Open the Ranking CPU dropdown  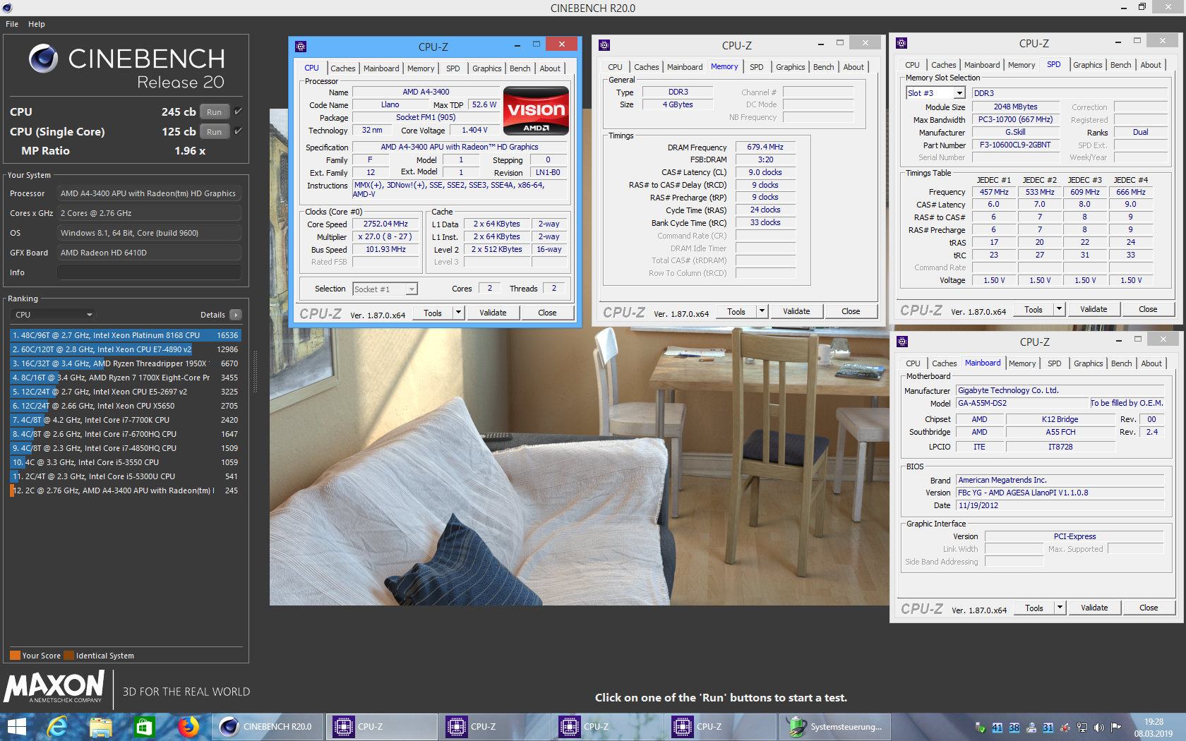(54, 315)
